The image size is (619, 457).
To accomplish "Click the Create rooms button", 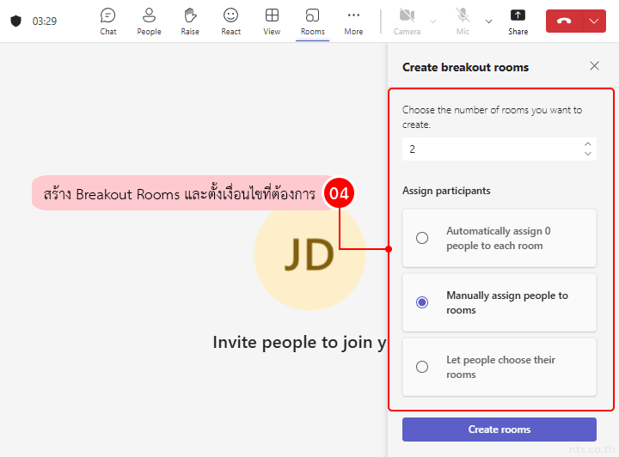I will click(499, 430).
